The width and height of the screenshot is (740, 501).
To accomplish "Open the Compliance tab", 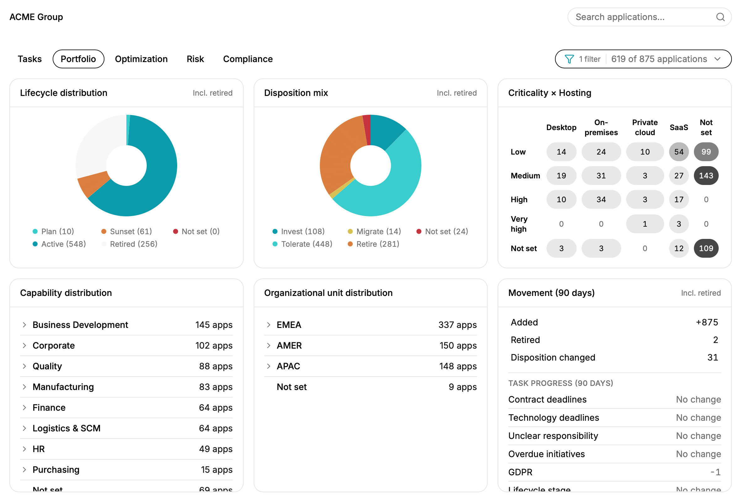I will [248, 59].
